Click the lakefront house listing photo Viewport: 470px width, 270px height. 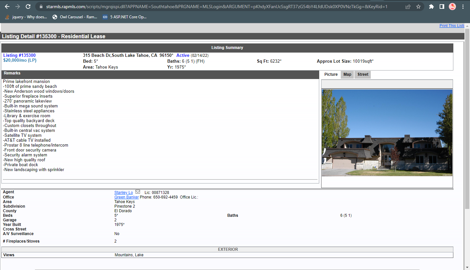tap(387, 133)
